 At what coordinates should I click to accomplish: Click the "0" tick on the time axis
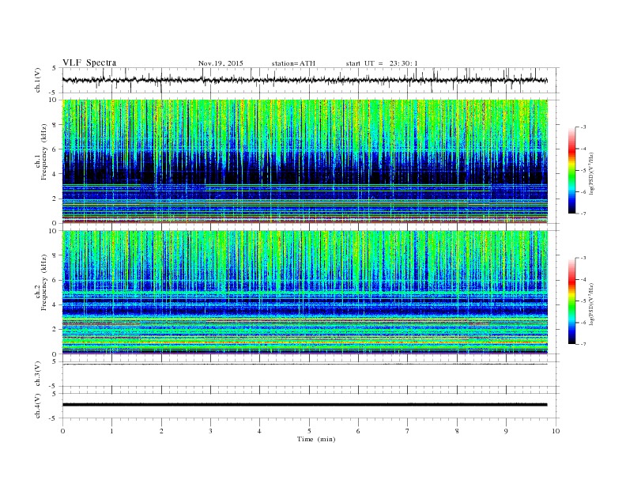pyautogui.click(x=62, y=431)
